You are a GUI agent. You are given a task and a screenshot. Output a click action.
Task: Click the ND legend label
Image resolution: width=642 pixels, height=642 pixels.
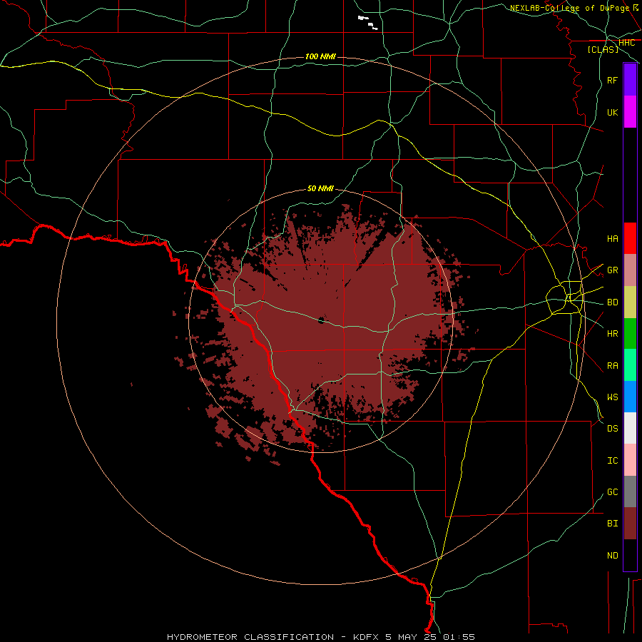(613, 556)
